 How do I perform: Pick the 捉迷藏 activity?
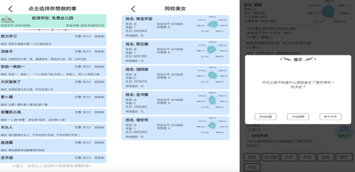coord(53,145)
